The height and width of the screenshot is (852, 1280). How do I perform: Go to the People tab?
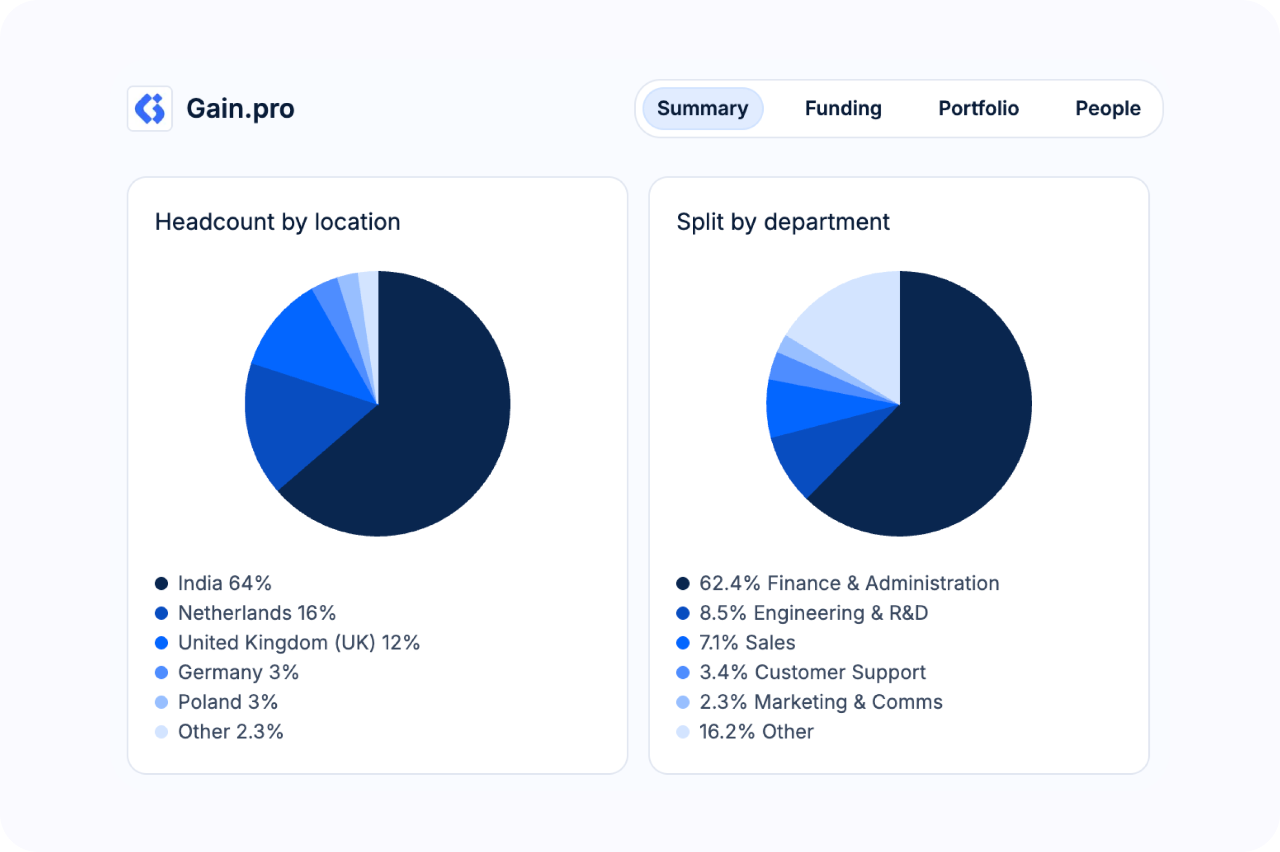click(x=1108, y=109)
